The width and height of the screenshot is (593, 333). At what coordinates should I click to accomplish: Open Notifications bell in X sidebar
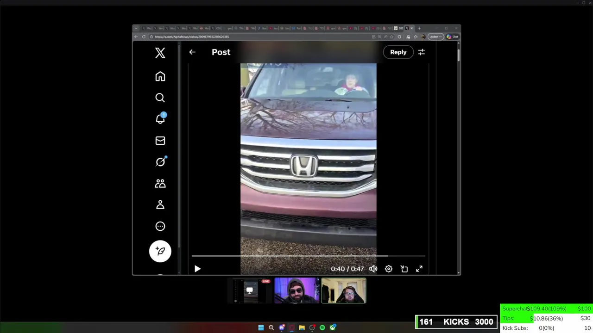pos(160,119)
